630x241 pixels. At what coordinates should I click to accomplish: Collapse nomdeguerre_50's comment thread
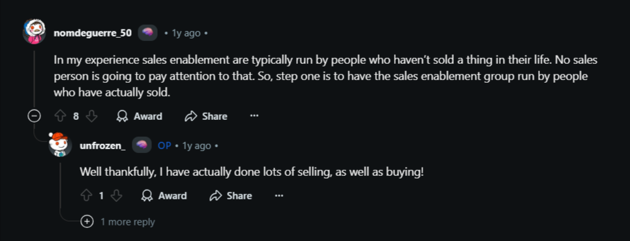[x=34, y=117]
